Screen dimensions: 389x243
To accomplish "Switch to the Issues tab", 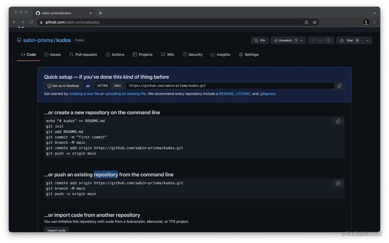I will [x=53, y=54].
